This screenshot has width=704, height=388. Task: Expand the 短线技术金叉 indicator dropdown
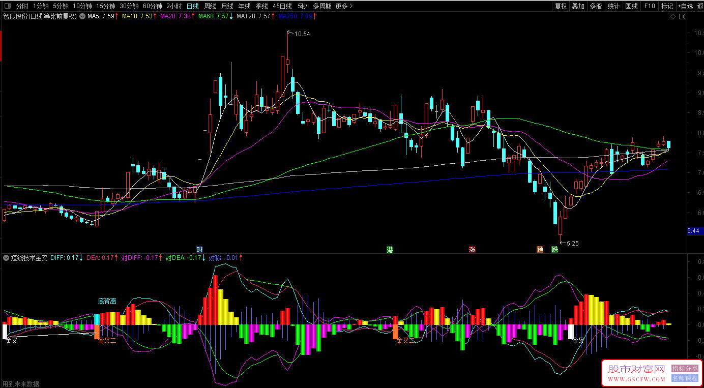6,258
